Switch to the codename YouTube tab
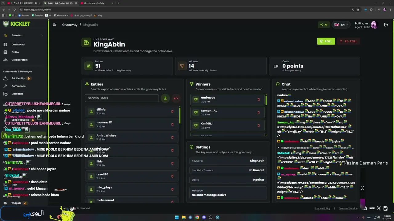 click(x=97, y=3)
